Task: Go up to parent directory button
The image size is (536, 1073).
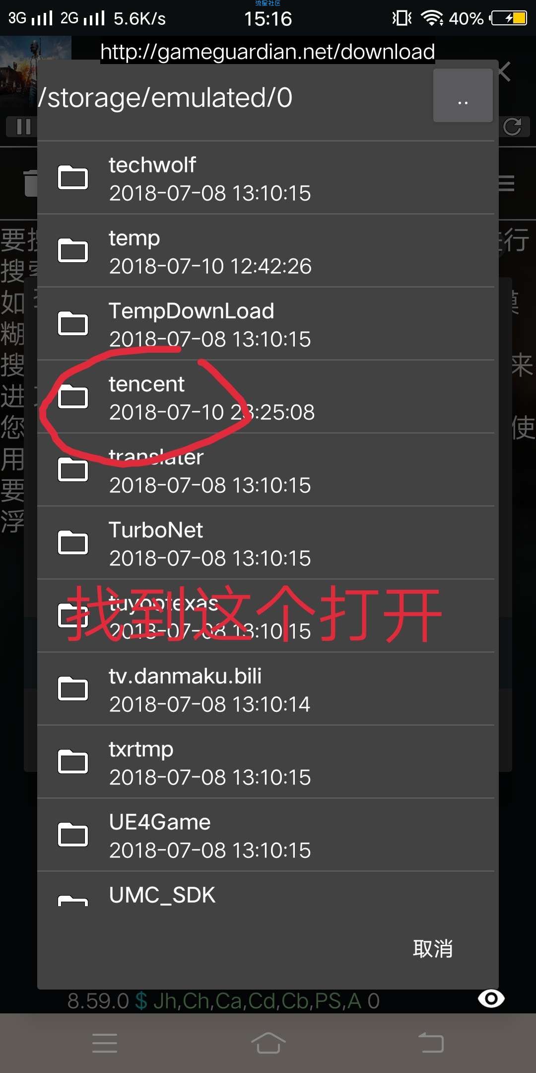Action: [463, 95]
